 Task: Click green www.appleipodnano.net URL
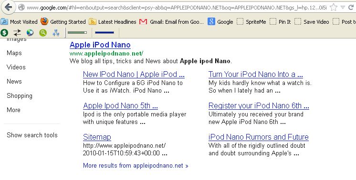pos(106,54)
